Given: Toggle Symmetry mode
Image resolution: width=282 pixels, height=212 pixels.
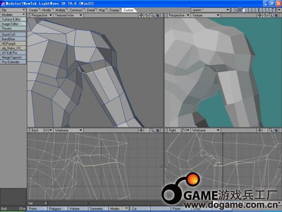Looking at the screenshot, I should pyautogui.click(x=98, y=209).
